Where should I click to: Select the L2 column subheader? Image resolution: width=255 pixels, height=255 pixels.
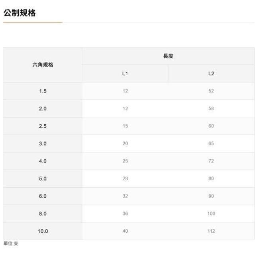[211, 74]
